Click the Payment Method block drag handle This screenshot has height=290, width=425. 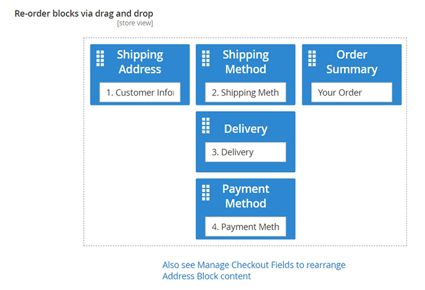pos(206,192)
